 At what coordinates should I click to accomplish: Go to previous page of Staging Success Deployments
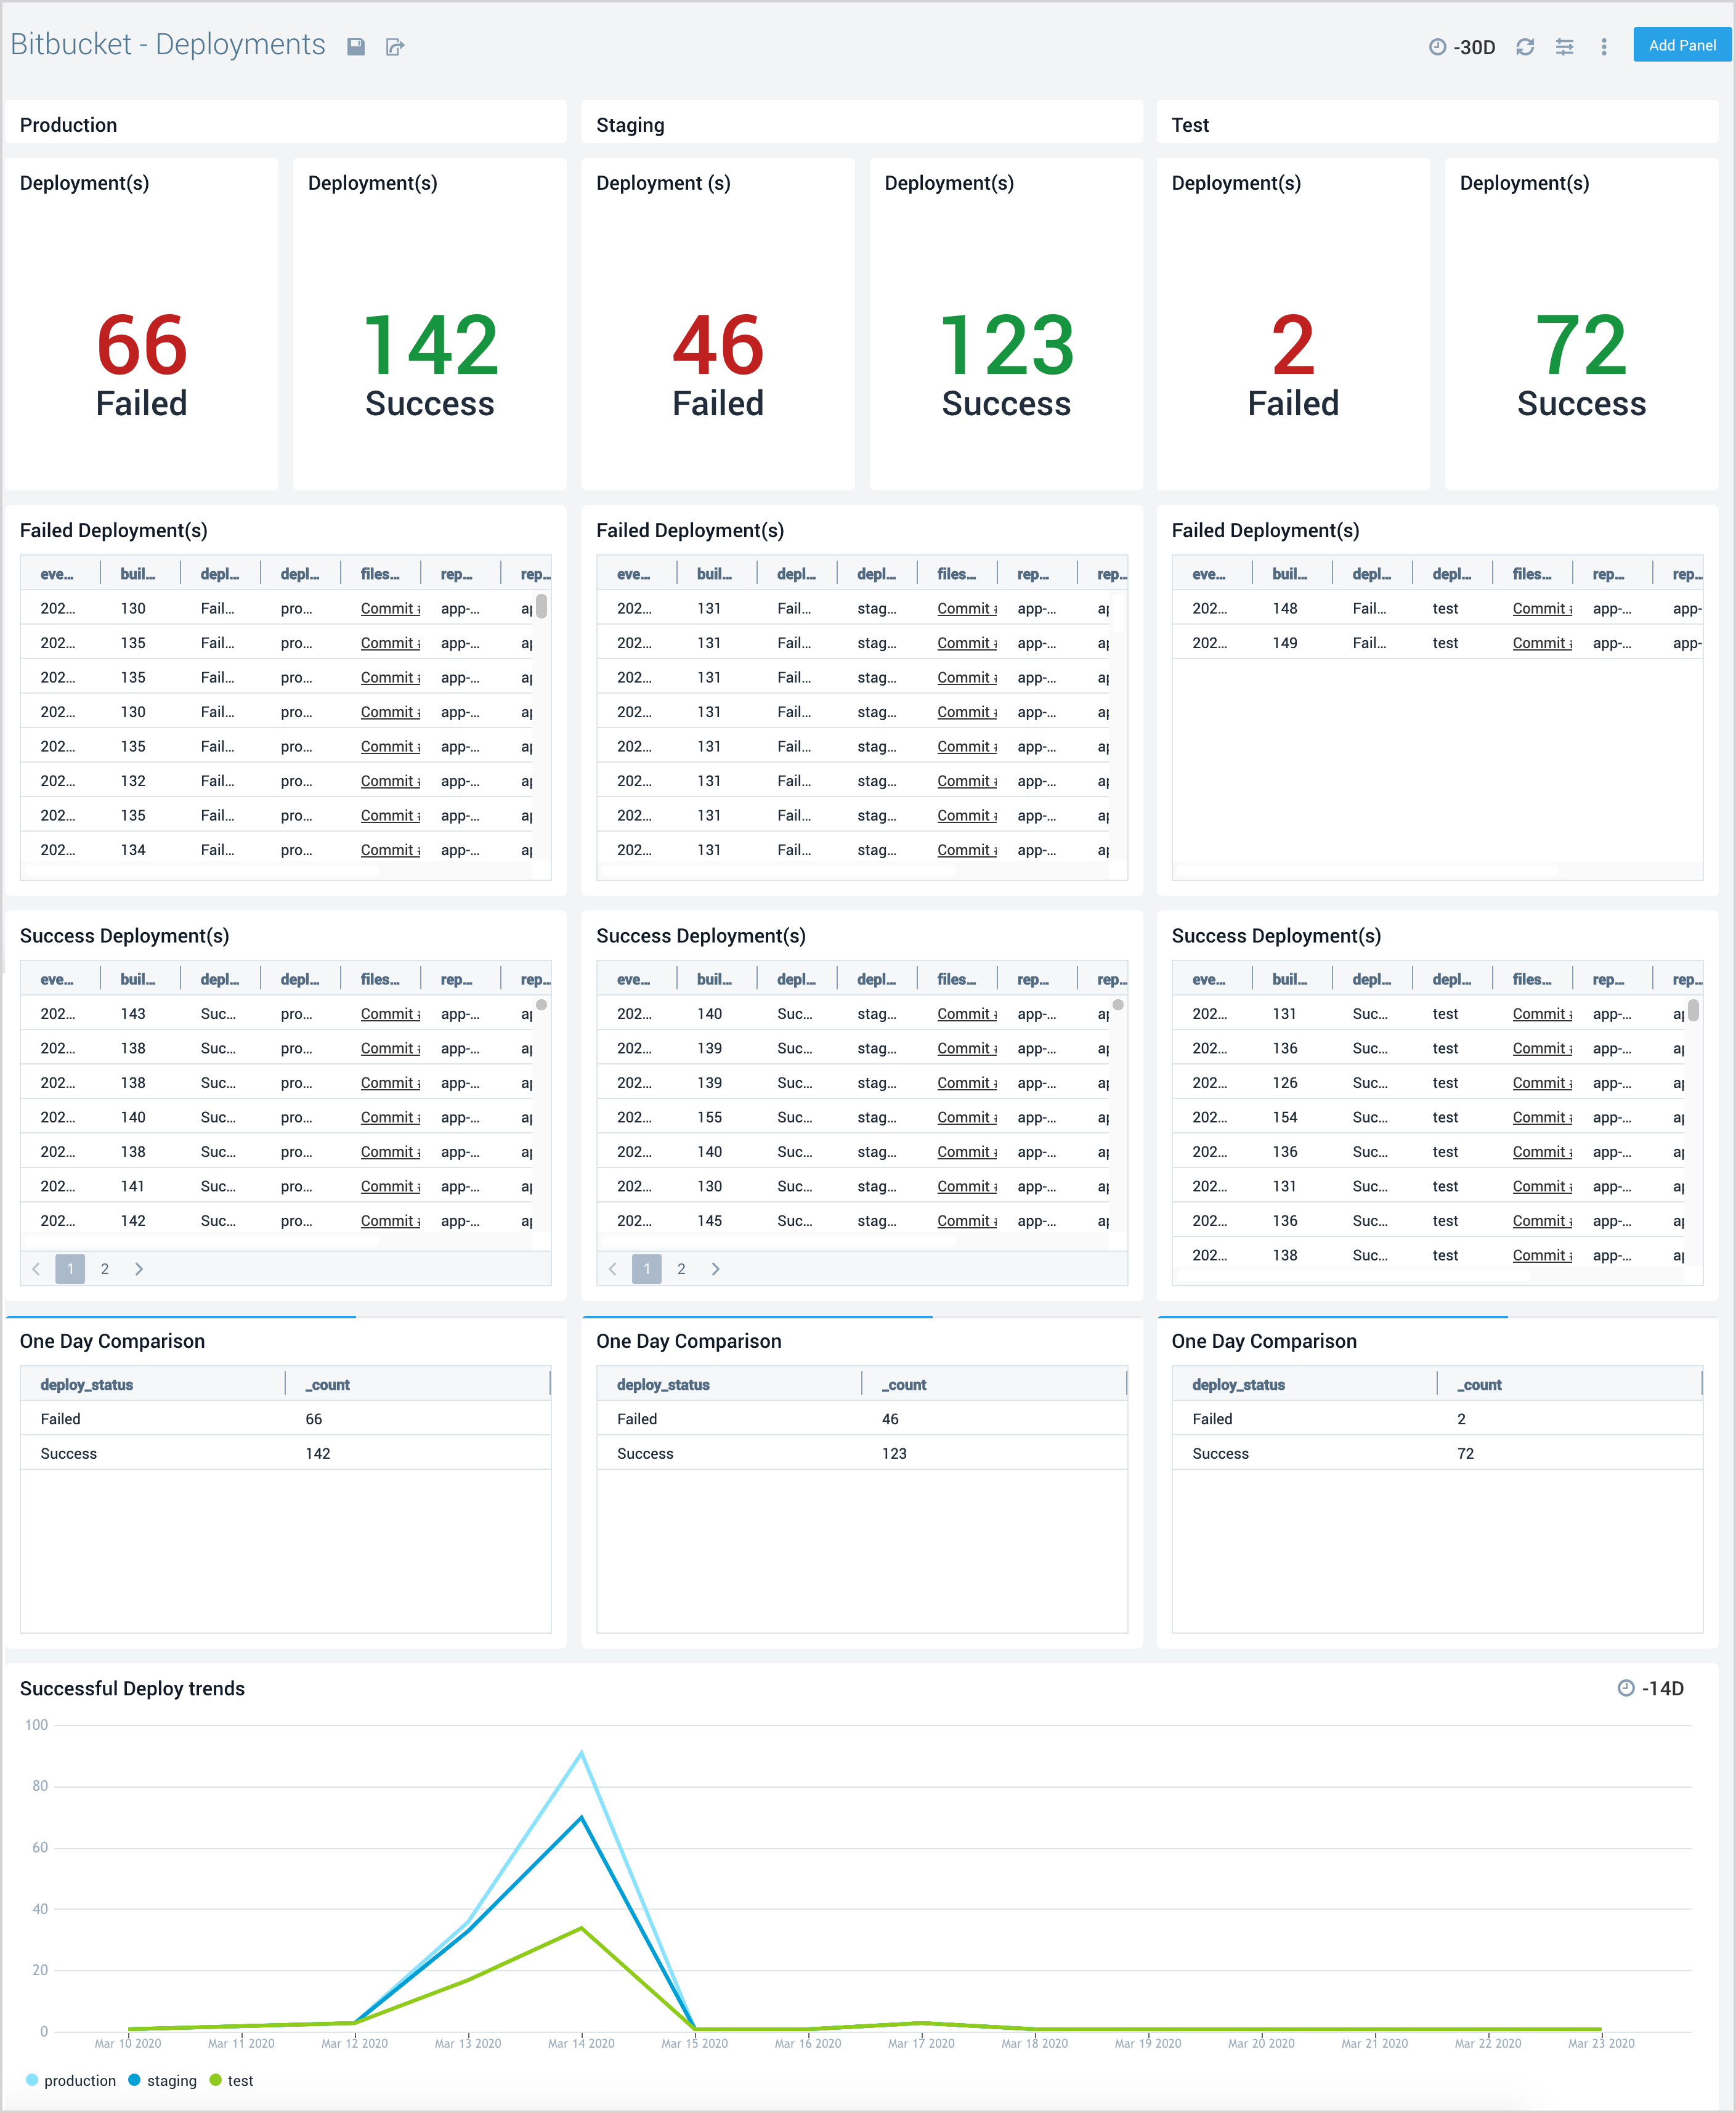pos(613,1268)
